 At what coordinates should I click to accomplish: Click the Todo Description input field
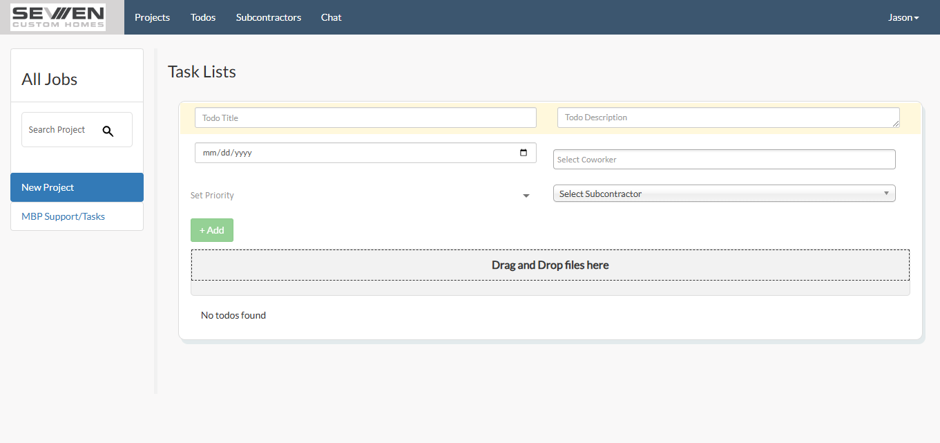(x=728, y=117)
